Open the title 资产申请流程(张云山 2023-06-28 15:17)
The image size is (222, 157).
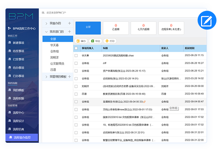(x=124, y=71)
